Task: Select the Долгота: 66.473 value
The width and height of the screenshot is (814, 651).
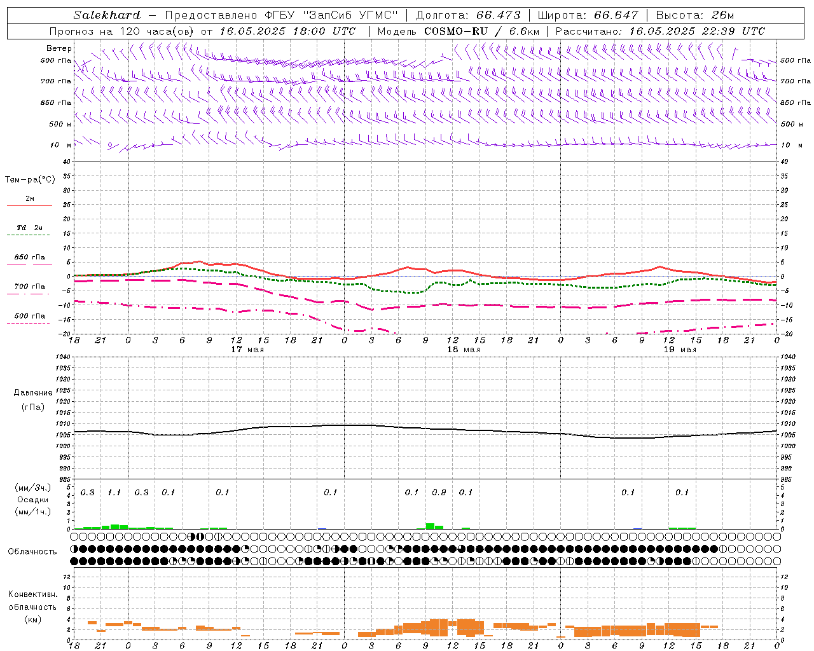Action: [x=468, y=15]
